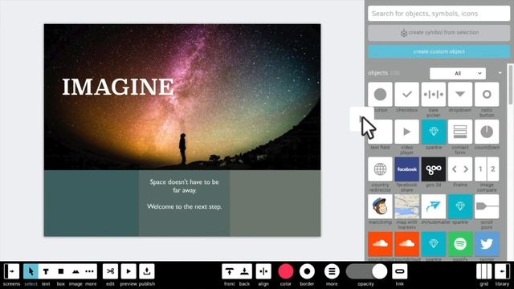The image size is (514, 289).
Task: Add the twitter object
Action: coord(487,244)
